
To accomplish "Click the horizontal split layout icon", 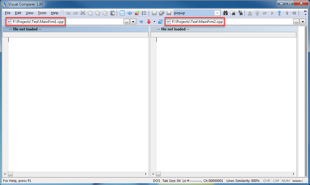I will coord(122,13).
